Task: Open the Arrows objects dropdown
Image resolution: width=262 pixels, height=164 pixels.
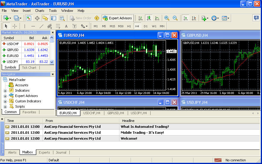Action: (84, 26)
